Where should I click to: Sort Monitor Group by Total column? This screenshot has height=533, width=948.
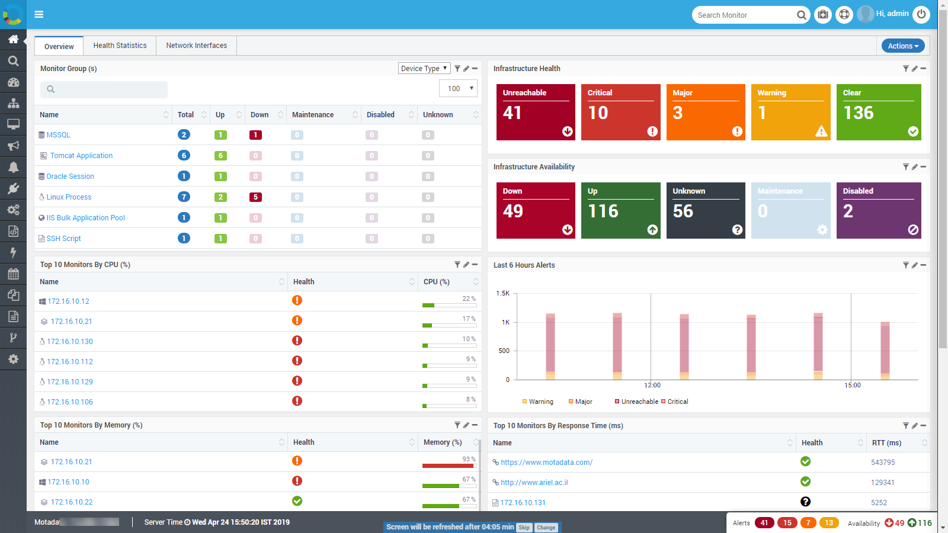coord(191,115)
